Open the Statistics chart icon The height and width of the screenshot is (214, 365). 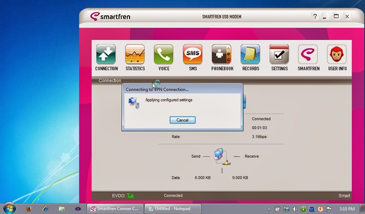coord(135,54)
